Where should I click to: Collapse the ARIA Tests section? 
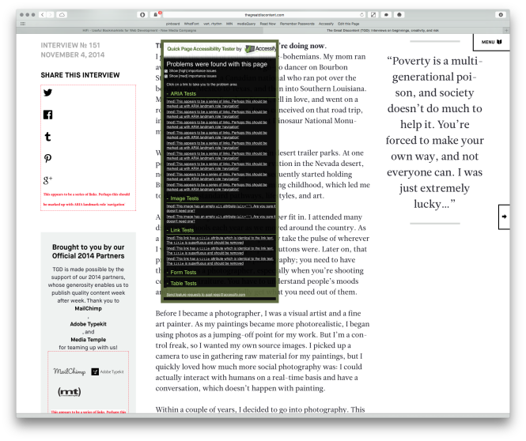pos(183,94)
